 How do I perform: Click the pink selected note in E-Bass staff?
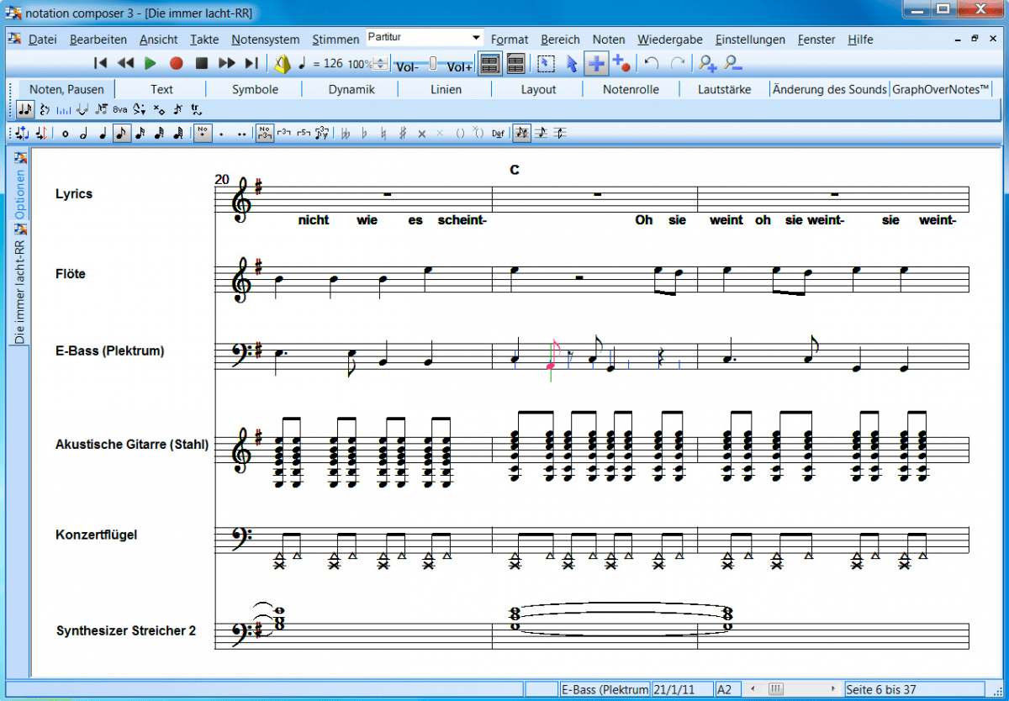pyautogui.click(x=551, y=366)
